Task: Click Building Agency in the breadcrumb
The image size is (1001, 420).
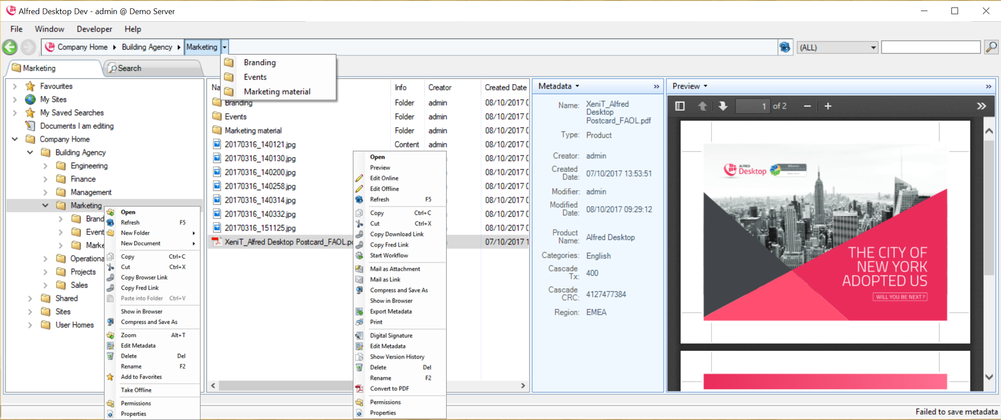Action: coord(147,47)
